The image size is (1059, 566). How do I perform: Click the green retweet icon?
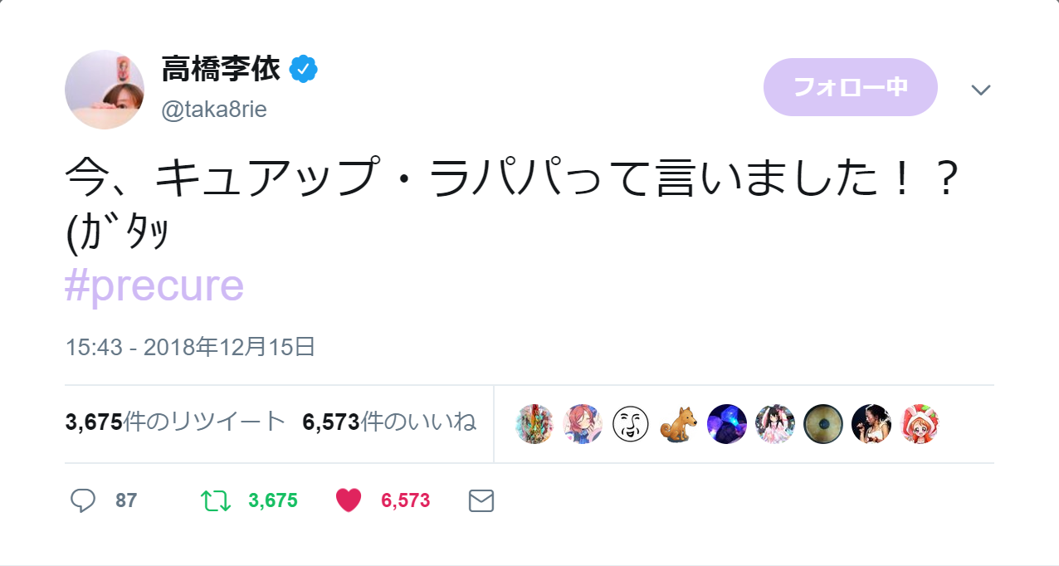point(217,500)
